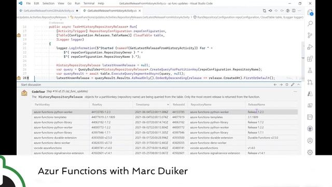Click the compare changes editor icon
The height and width of the screenshot is (187, 332).
click(265, 10)
